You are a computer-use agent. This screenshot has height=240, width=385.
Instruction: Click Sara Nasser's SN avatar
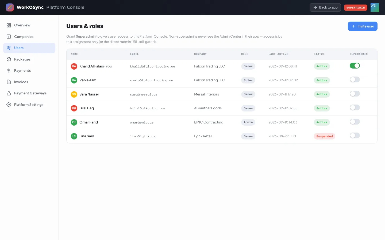point(74,94)
